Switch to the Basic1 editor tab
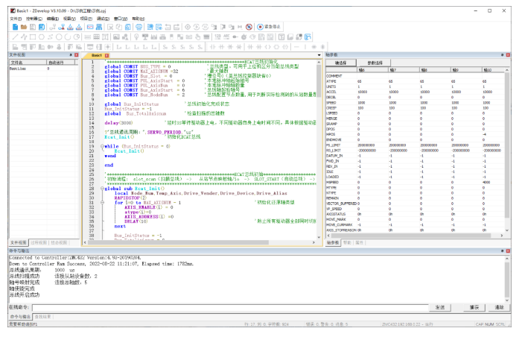This screenshot has width=519, height=337. tap(95, 55)
